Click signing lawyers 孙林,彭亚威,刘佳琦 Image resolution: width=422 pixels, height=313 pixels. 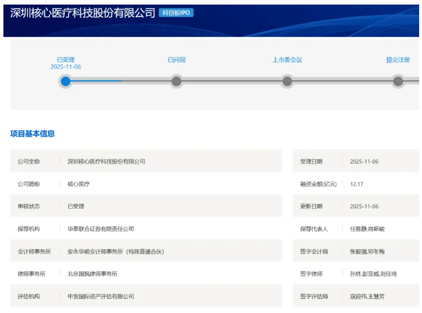click(x=373, y=274)
